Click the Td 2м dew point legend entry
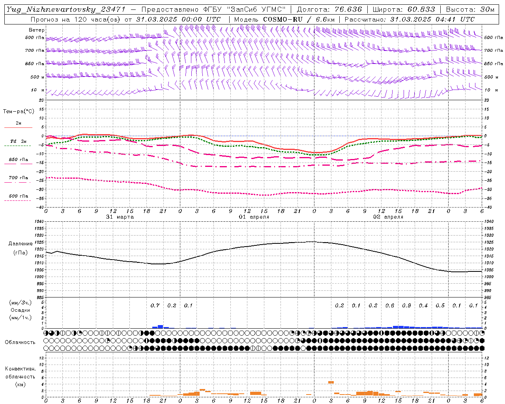The image size is (505, 404). tap(18, 141)
